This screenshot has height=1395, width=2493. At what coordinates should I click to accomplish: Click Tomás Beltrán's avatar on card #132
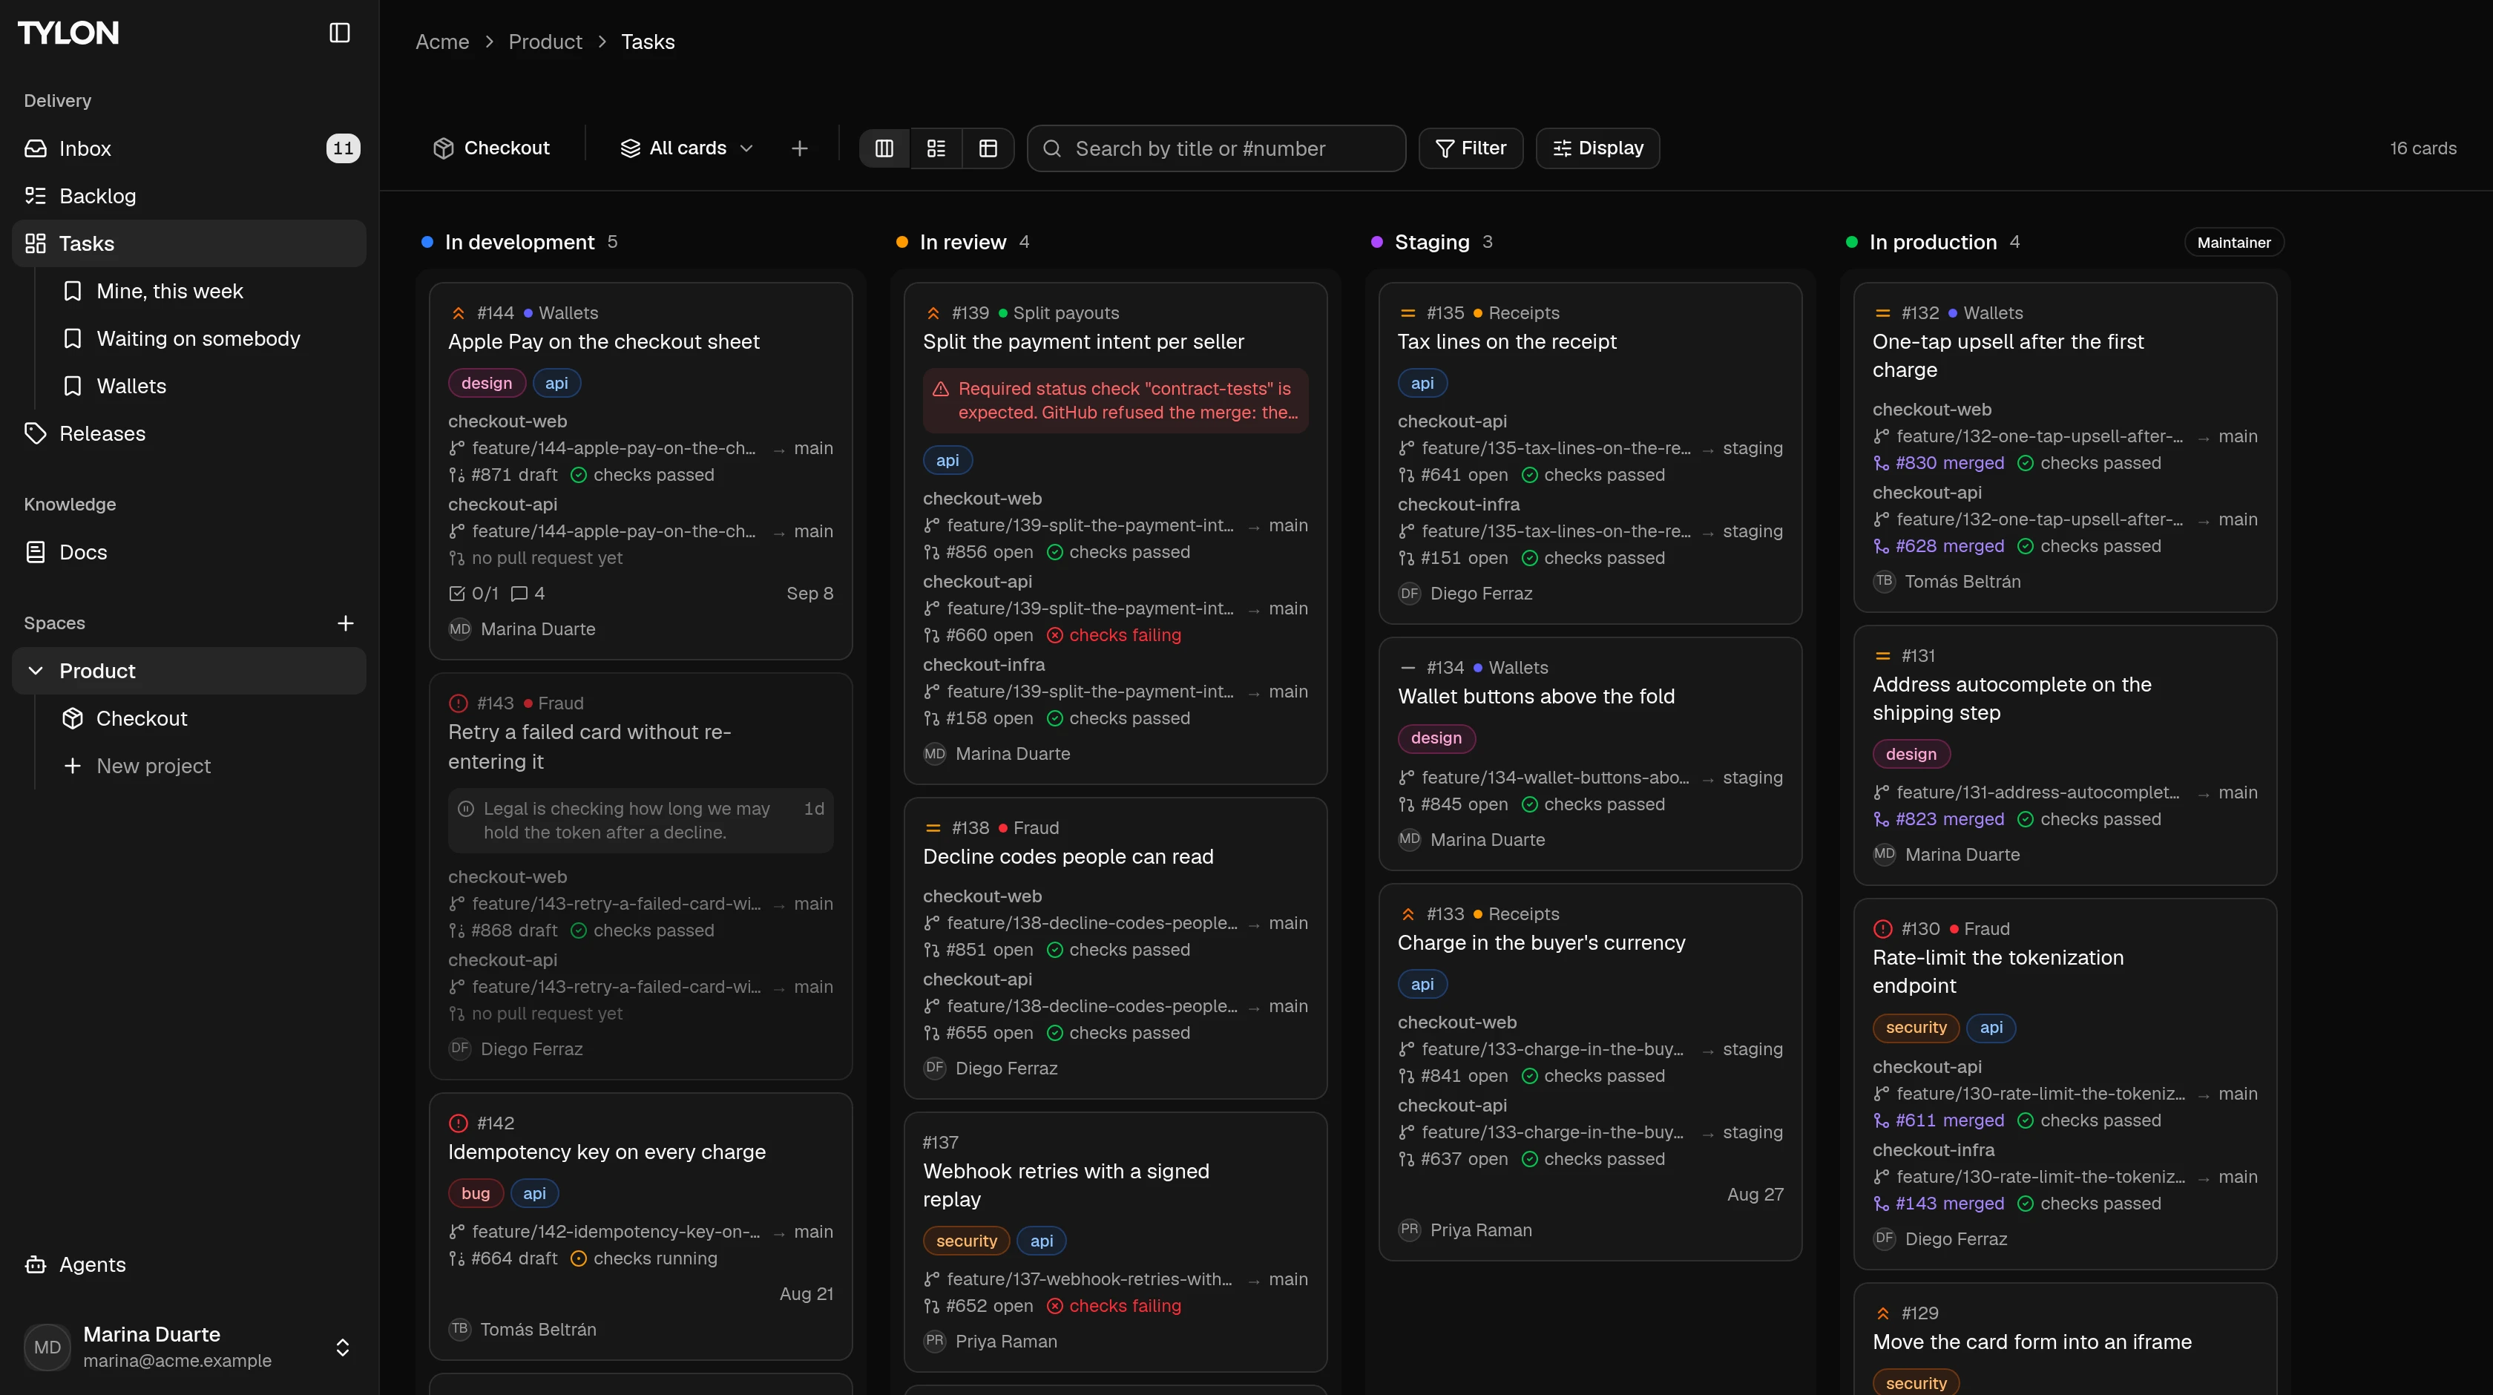[1883, 581]
